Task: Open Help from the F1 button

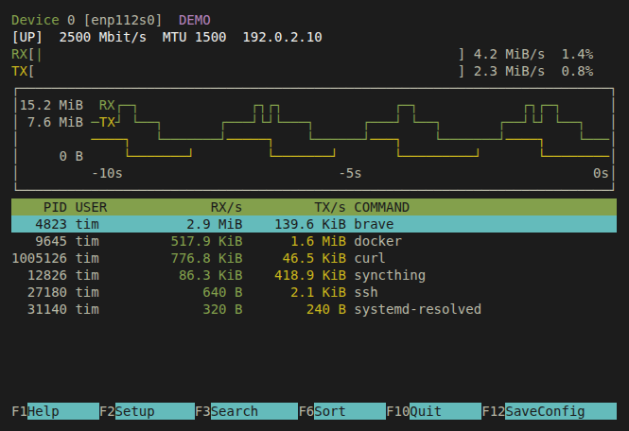Action: click(56, 411)
